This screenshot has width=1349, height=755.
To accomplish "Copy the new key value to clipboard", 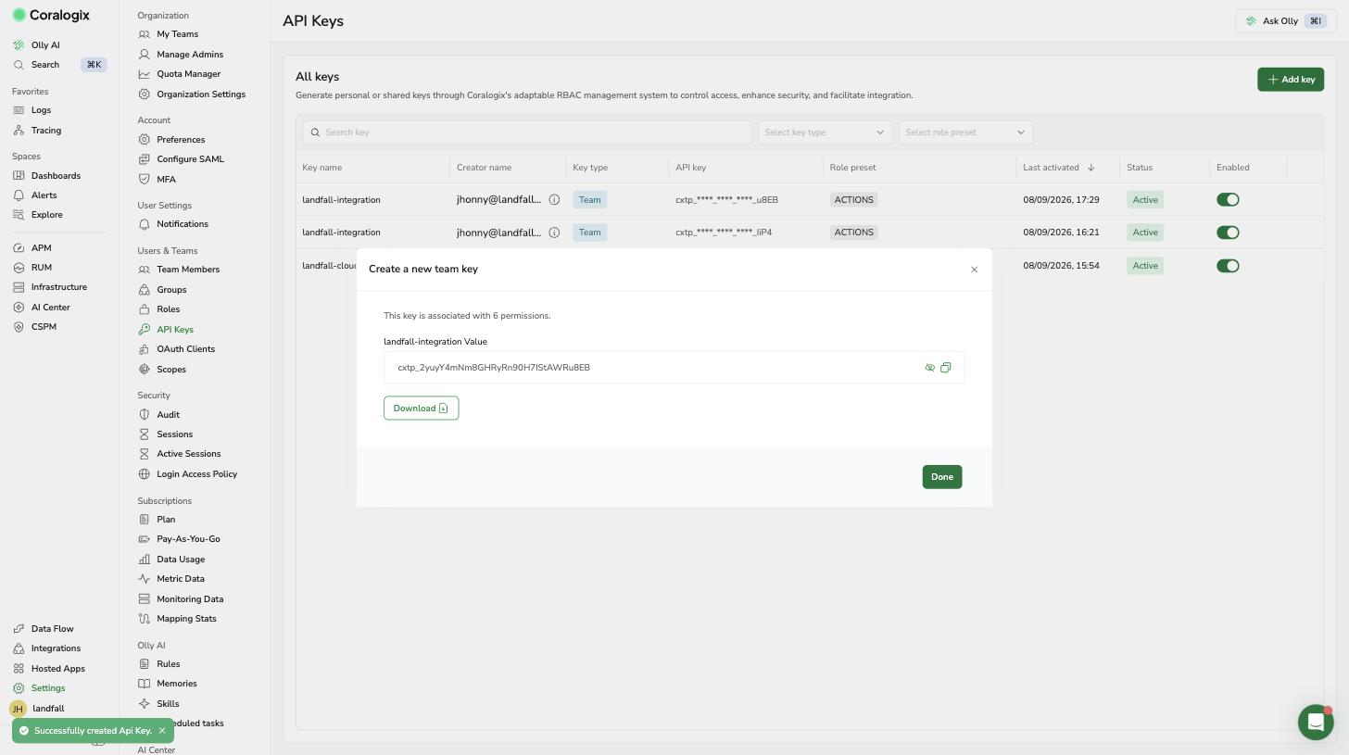I will point(945,368).
